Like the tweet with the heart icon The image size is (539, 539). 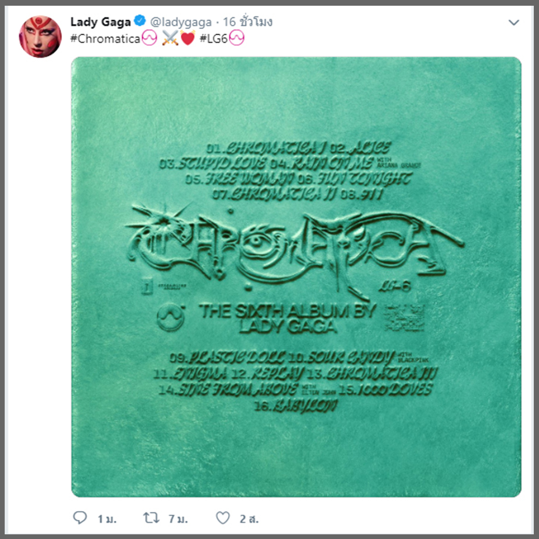(223, 518)
